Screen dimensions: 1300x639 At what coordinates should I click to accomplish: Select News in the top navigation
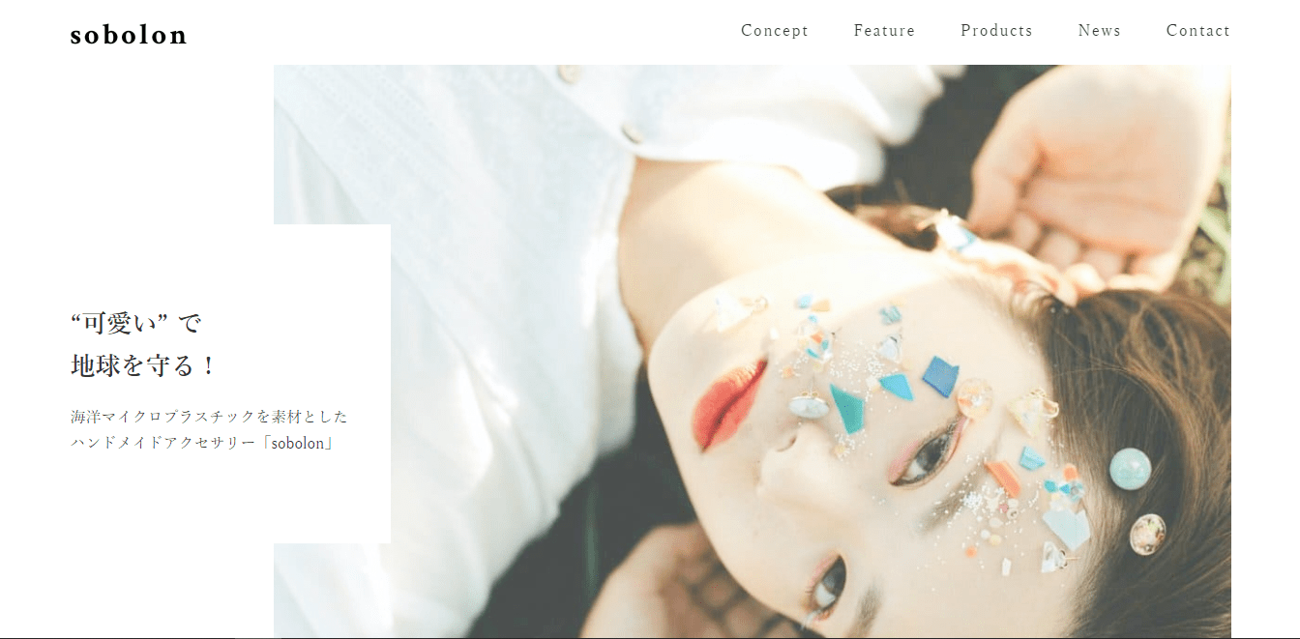[x=1099, y=31]
